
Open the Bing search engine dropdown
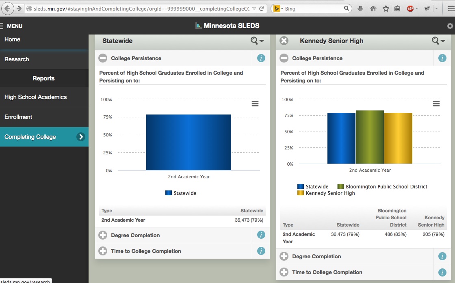coord(278,9)
